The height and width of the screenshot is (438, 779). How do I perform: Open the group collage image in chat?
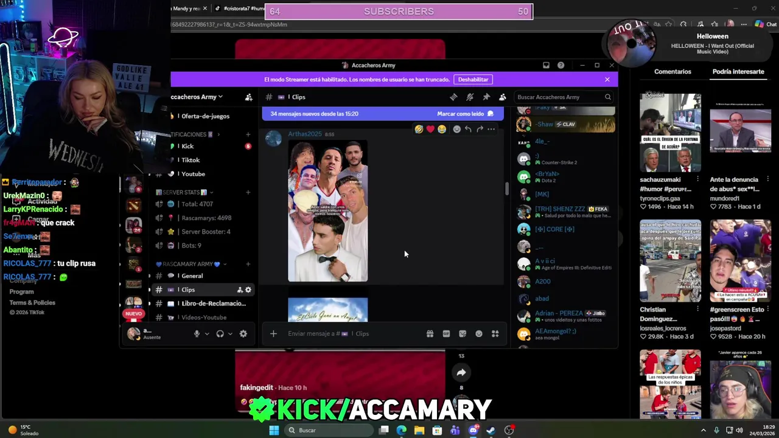[x=327, y=211]
